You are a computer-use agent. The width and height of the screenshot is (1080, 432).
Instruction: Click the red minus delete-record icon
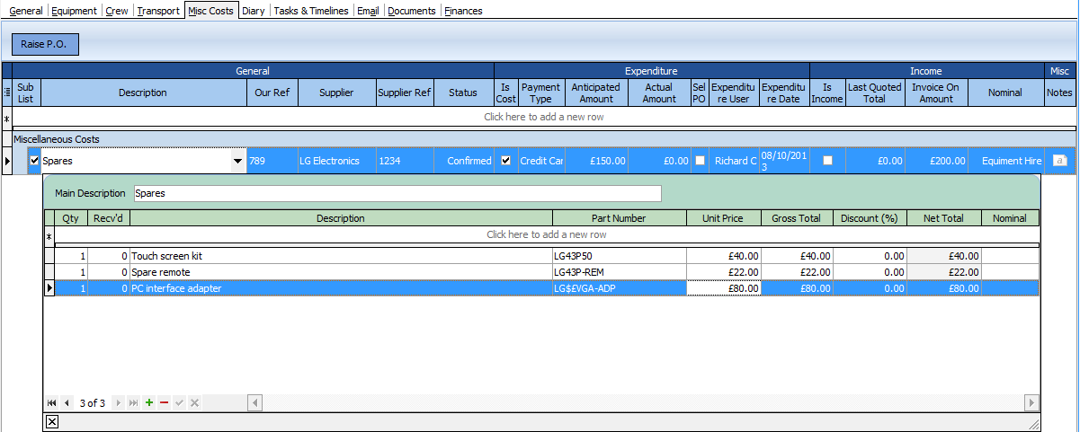(164, 403)
